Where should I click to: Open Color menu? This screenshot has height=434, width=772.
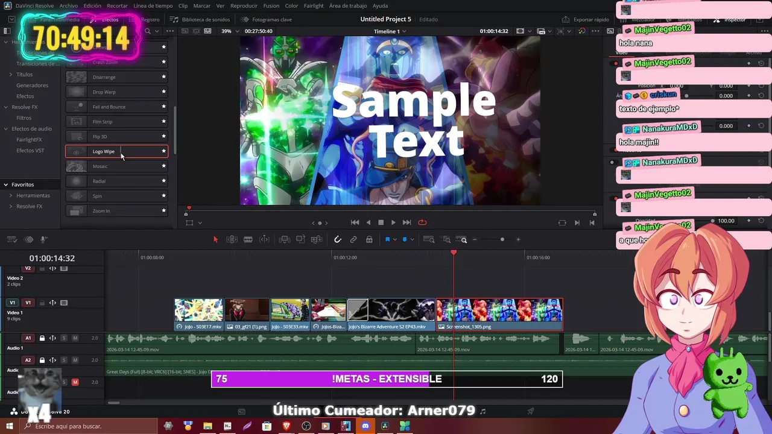point(291,5)
